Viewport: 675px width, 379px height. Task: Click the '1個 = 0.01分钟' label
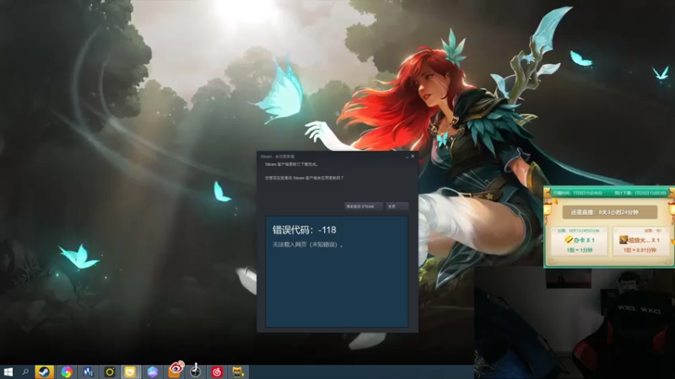tap(640, 250)
